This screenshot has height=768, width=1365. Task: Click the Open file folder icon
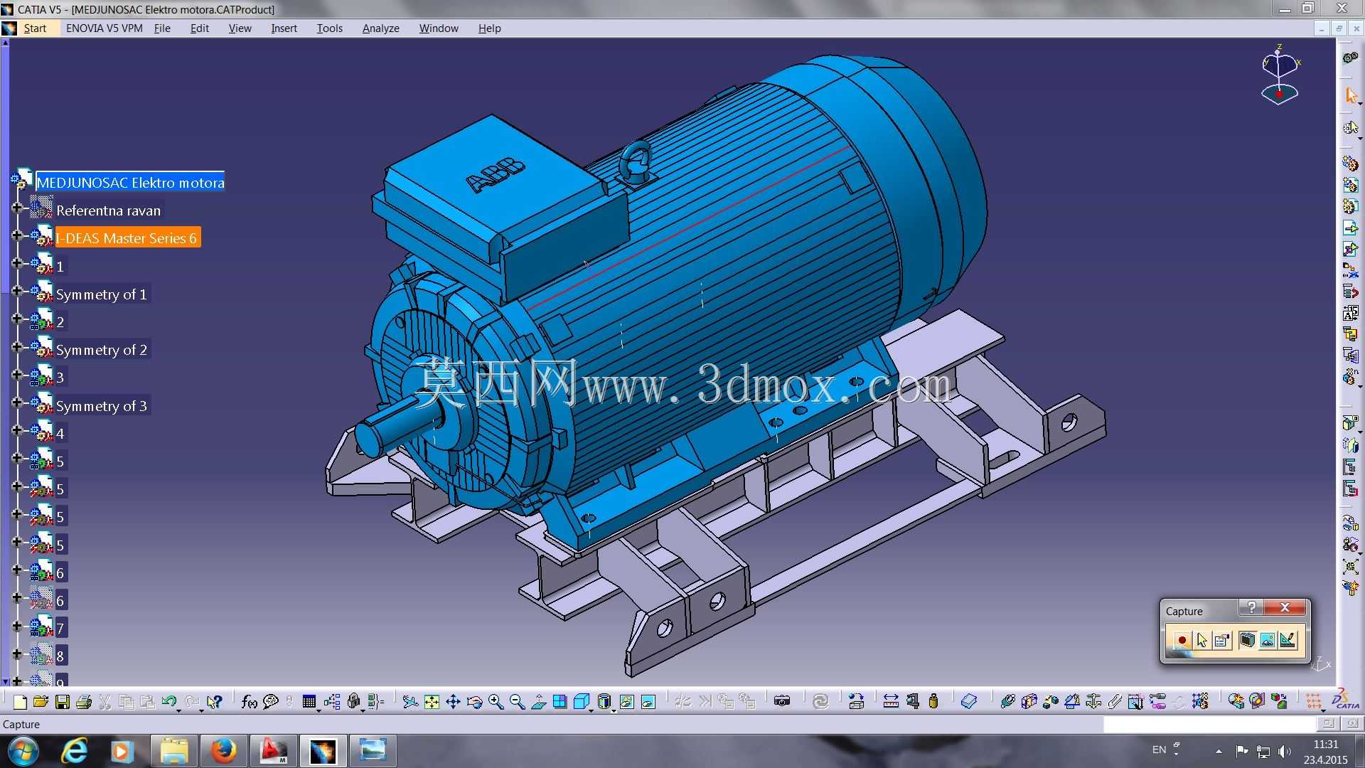(x=41, y=702)
